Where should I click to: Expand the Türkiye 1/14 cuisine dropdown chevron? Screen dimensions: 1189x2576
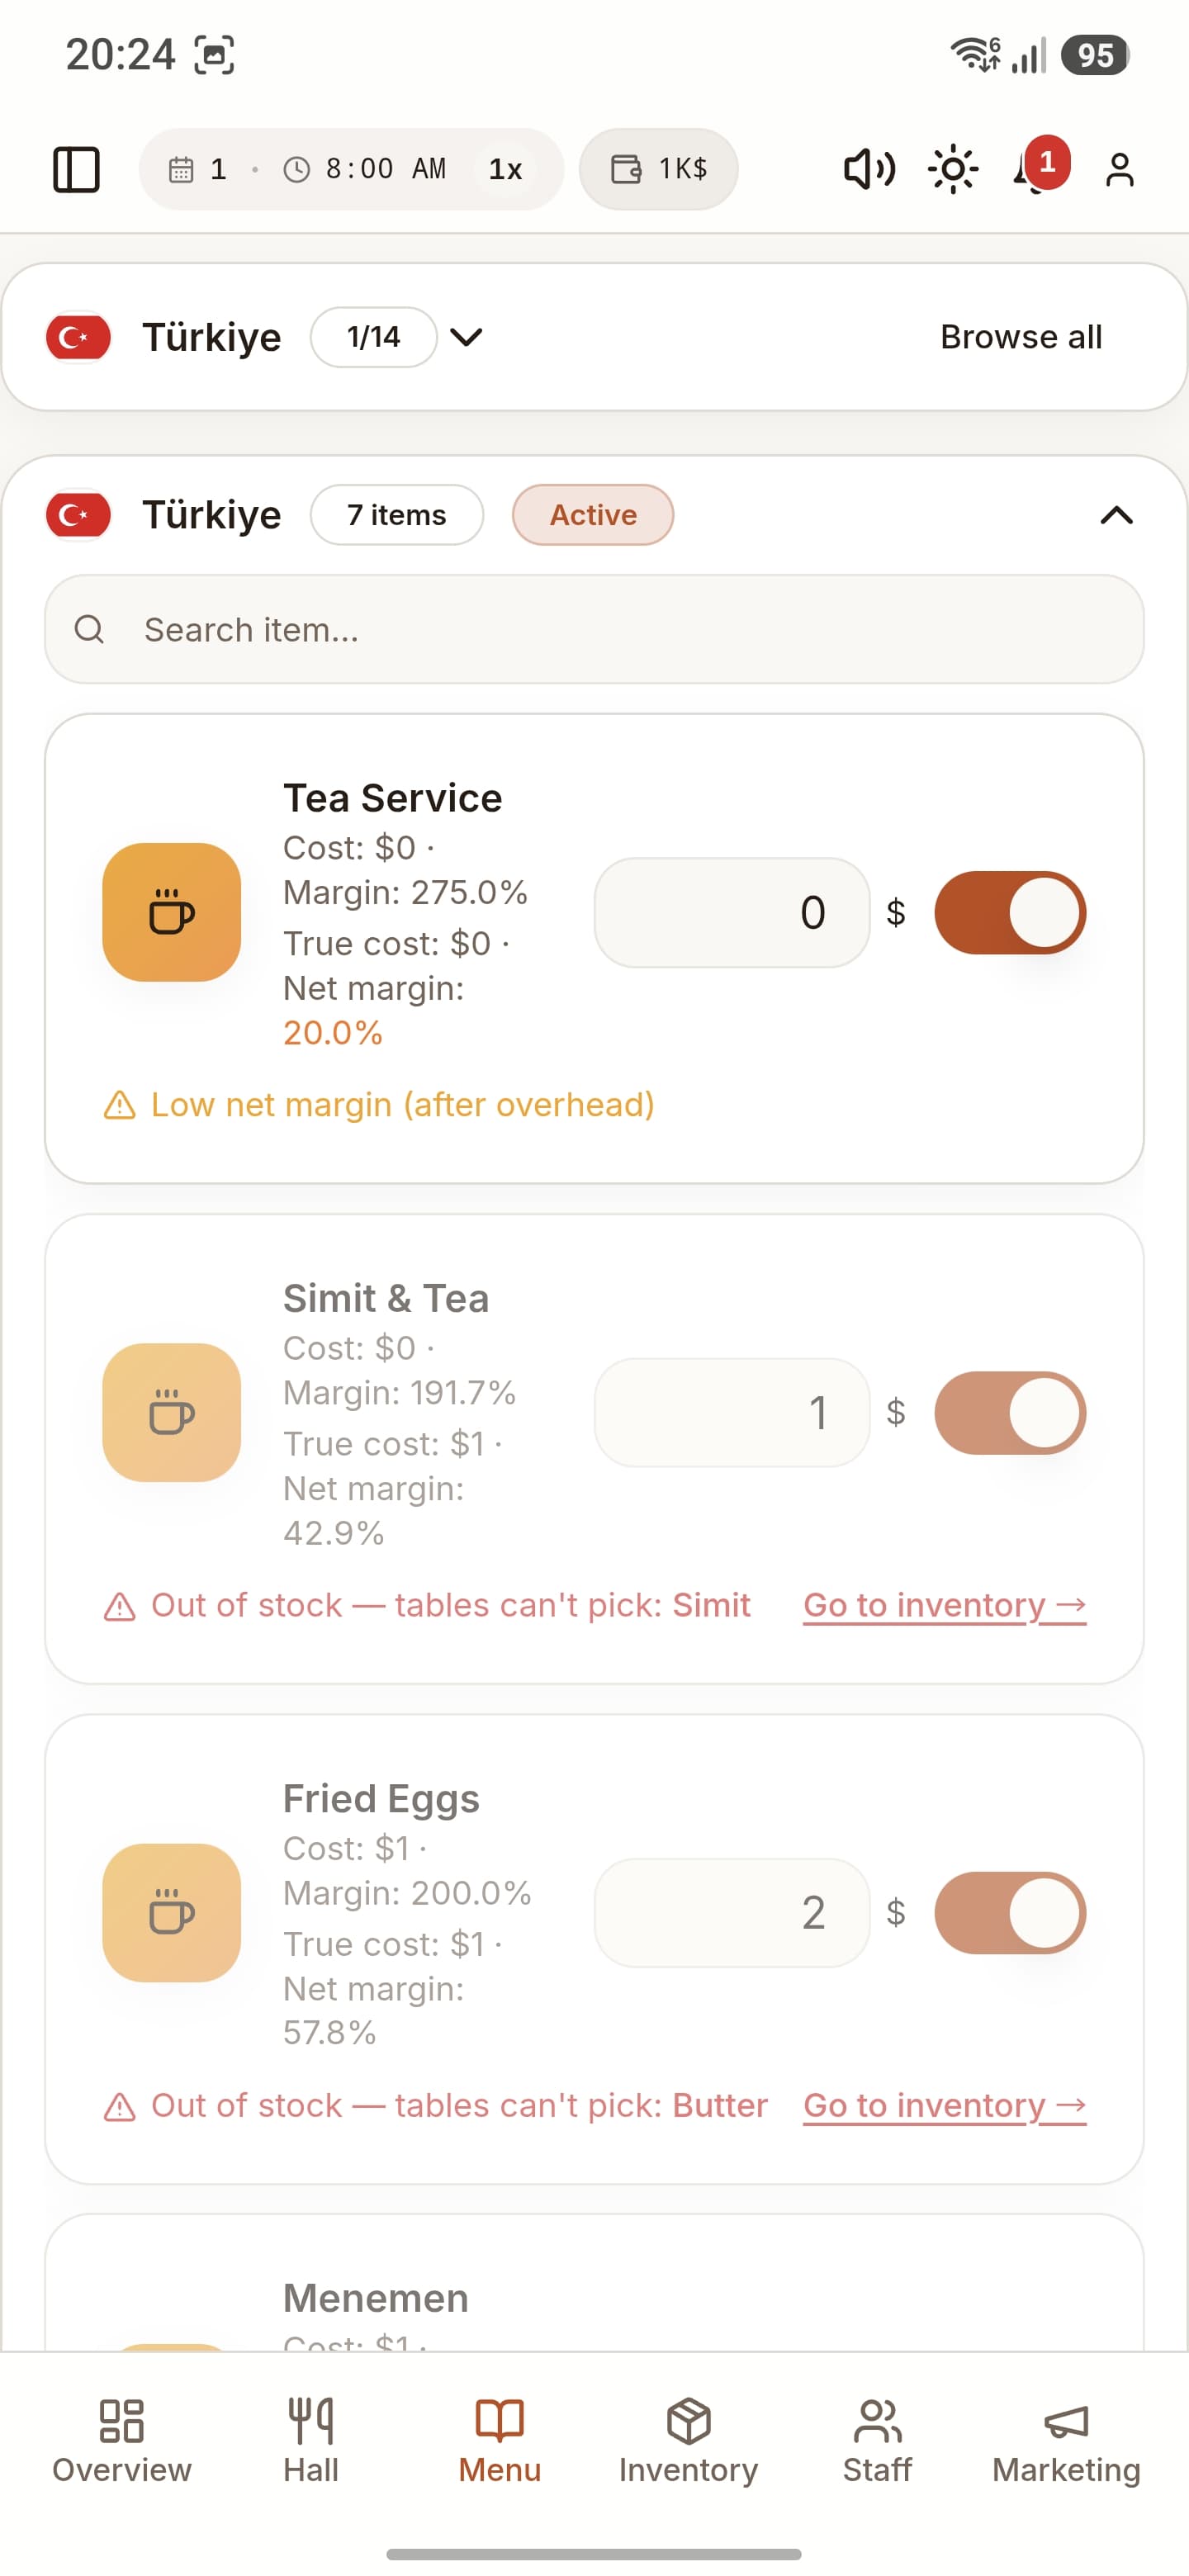pos(467,337)
